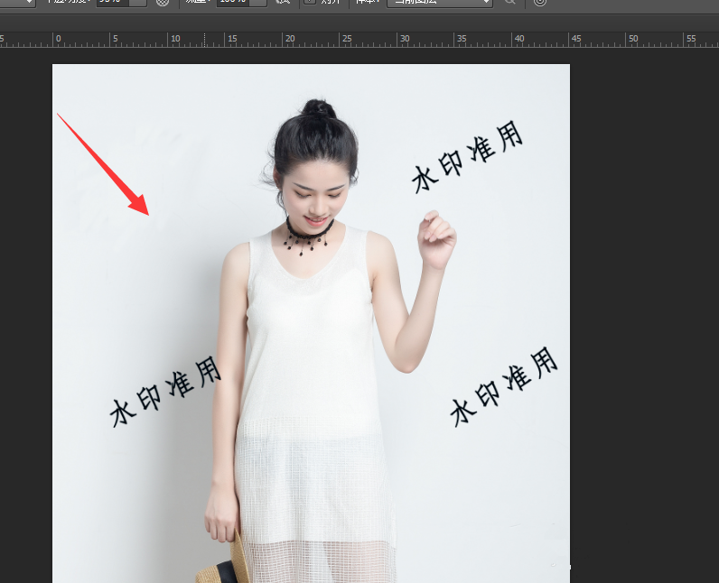Open the sample dropdown showing 当前图层
The height and width of the screenshot is (583, 719).
coord(439,3)
